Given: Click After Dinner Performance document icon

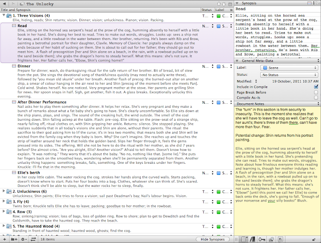Looking at the screenshot, I should (x=14, y=102).
